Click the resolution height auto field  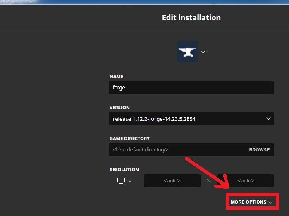pyautogui.click(x=246, y=181)
